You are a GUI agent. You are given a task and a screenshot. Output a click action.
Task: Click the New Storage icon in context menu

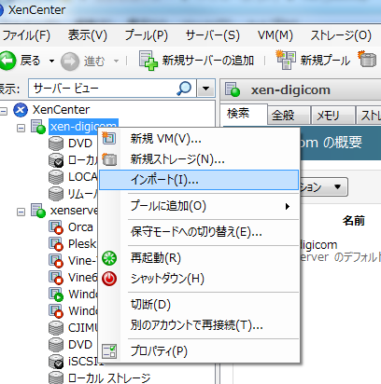point(109,158)
